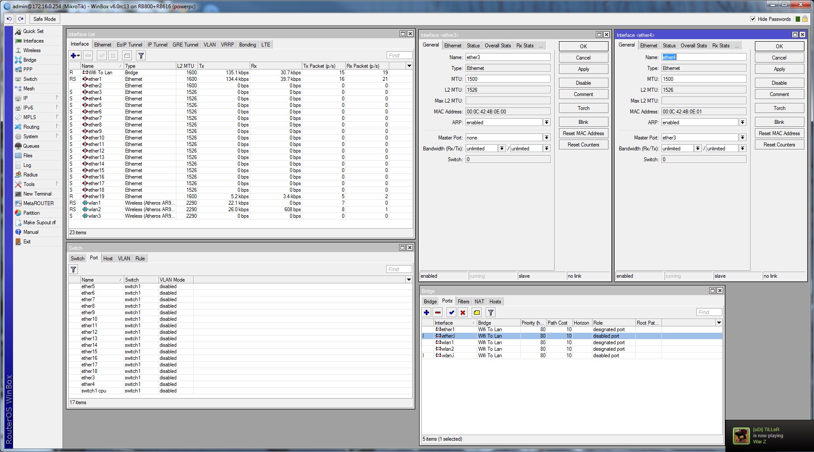Toggle Safe Mode button
Screen dimensions: 814x452
coord(44,19)
